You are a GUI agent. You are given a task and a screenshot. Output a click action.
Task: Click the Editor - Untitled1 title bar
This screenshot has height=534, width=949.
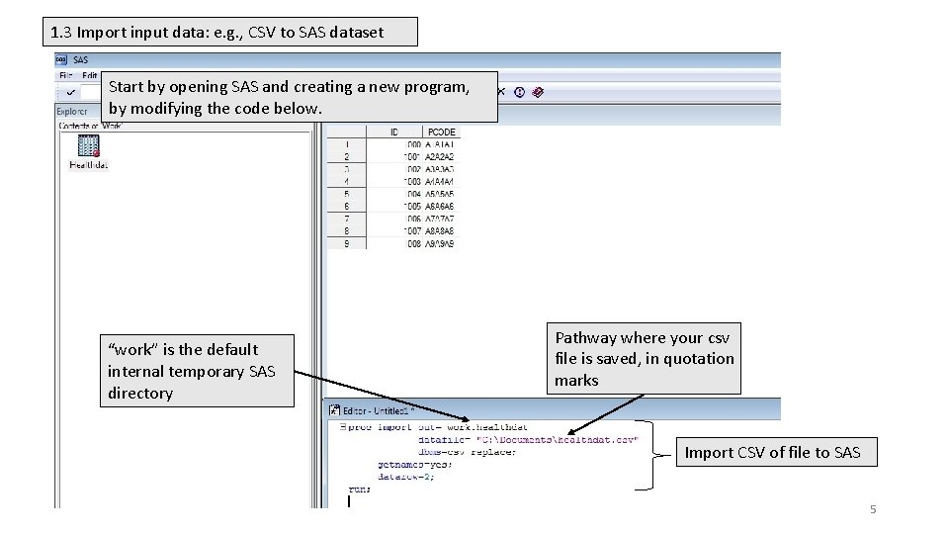coord(554,410)
